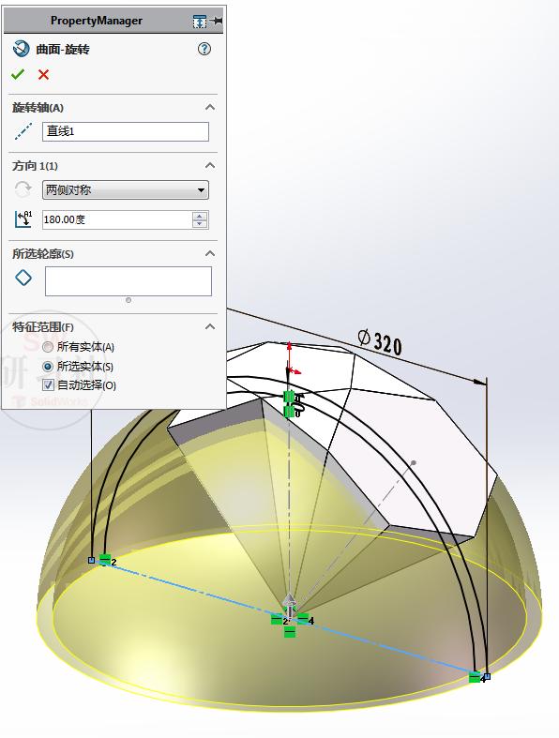559x738 pixels.
Task: Click the Ø320 dimension text
Action: point(380,342)
